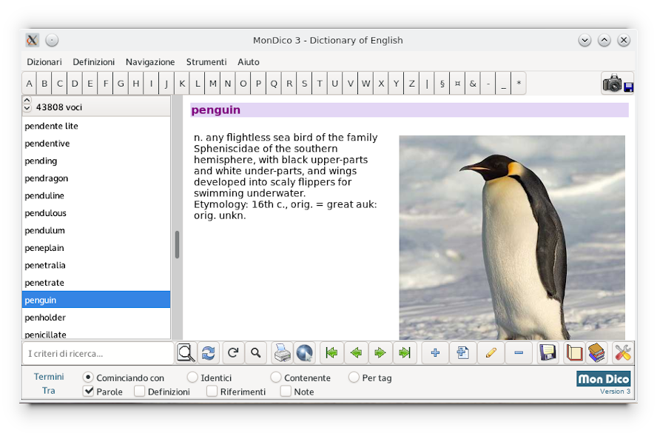Image resolution: width=657 pixels, height=433 pixels.
Task: Select the highlighted penguin entry in list
Action: 96,300
